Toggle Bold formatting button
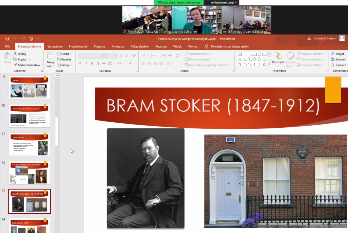348x233 pixels. 81,63
